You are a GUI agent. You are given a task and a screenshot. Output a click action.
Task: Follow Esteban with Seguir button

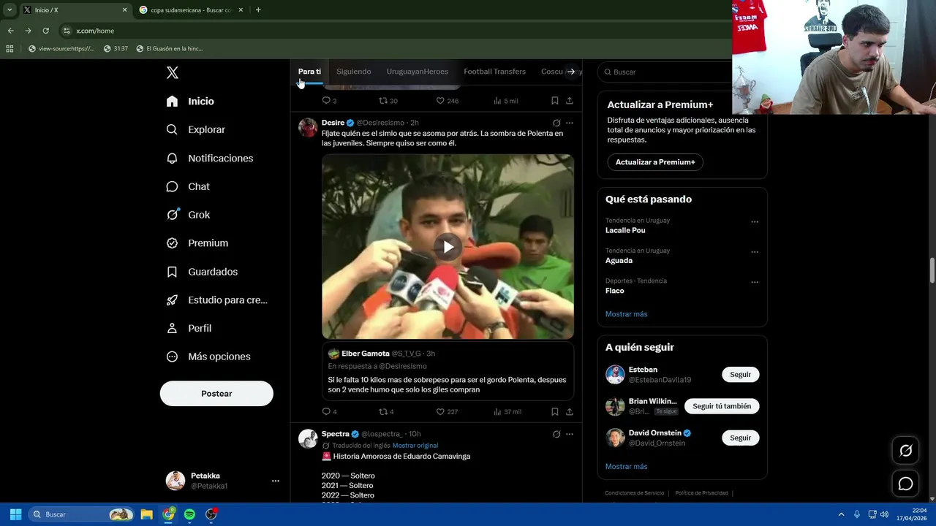(740, 375)
